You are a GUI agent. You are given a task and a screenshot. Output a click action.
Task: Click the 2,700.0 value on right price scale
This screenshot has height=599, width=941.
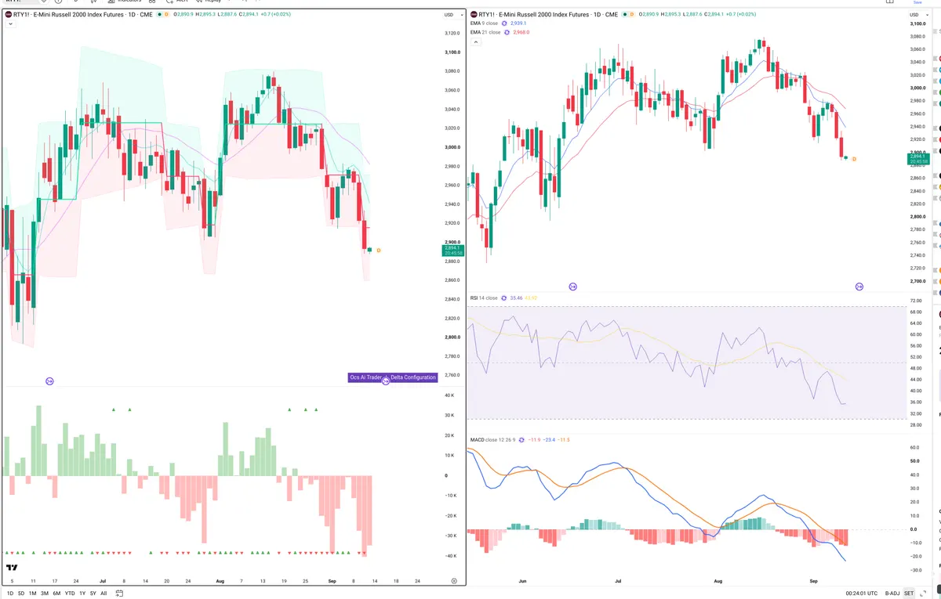point(917,281)
